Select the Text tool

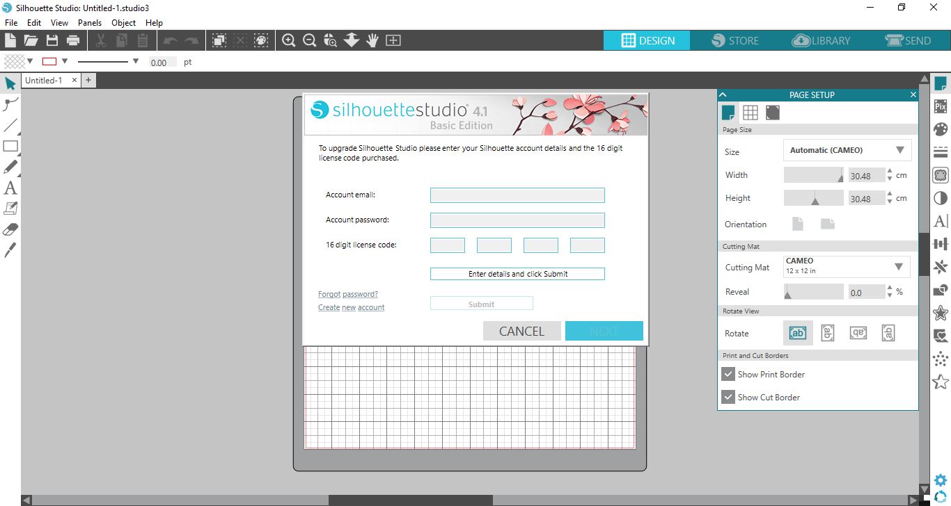pos(10,188)
